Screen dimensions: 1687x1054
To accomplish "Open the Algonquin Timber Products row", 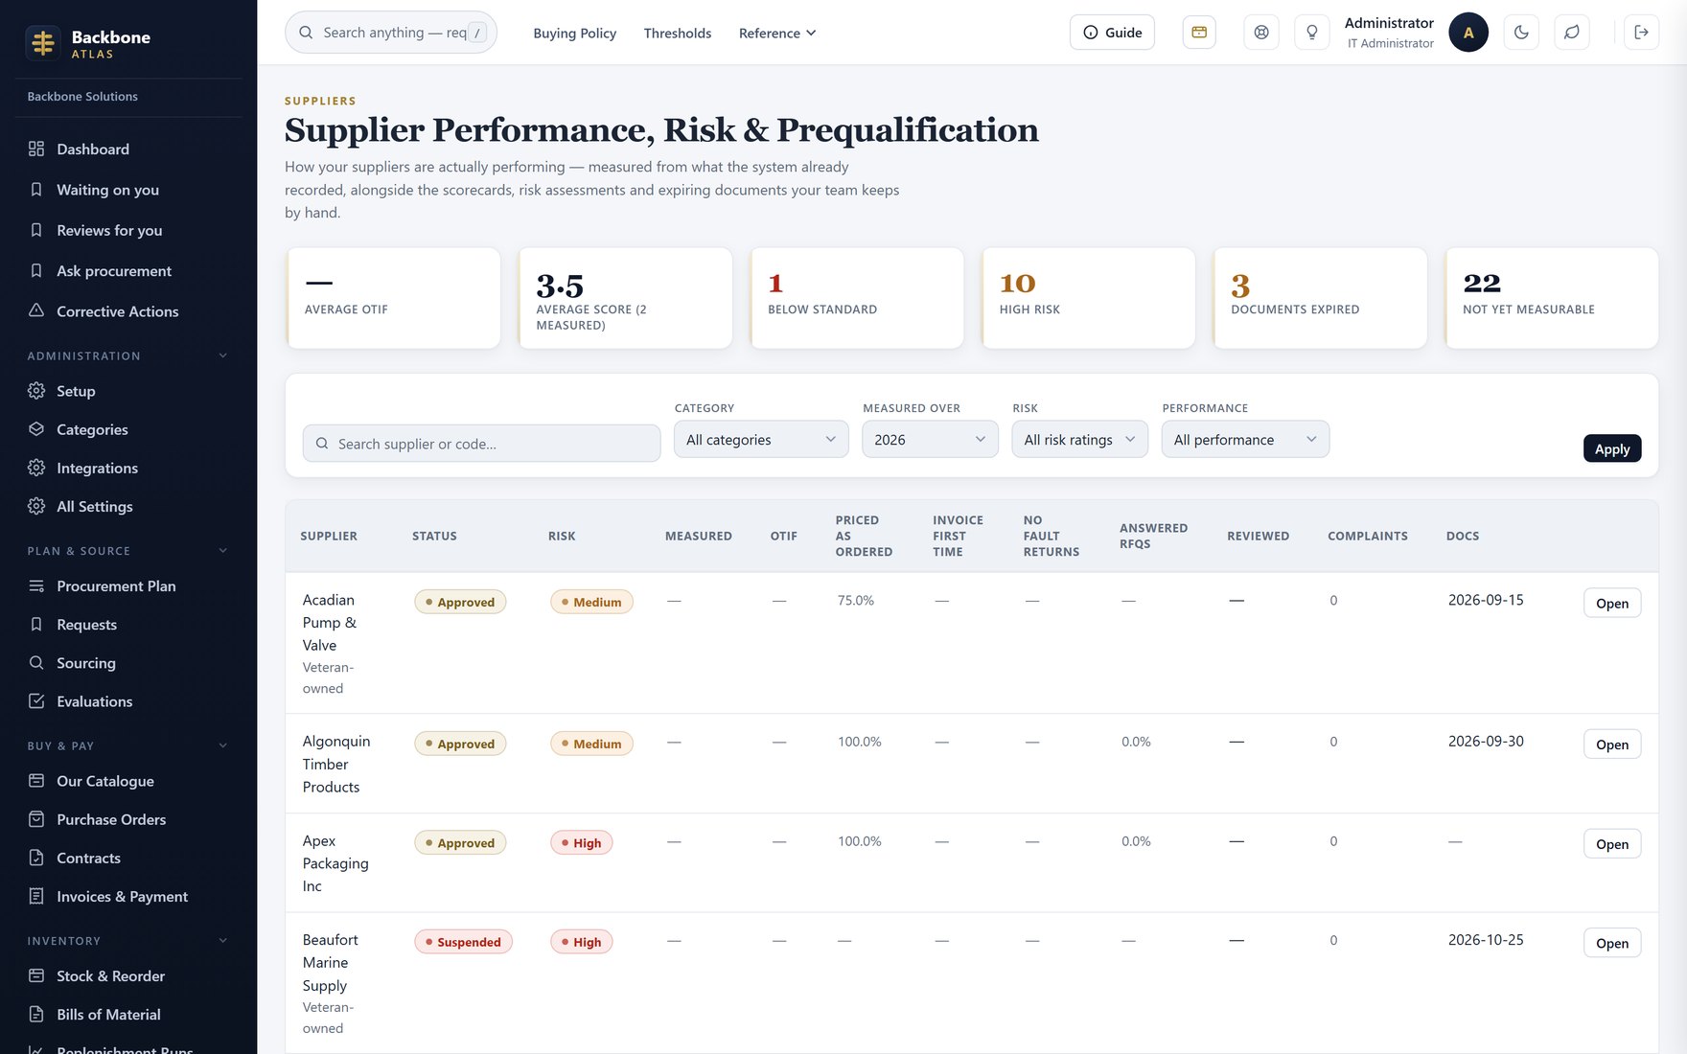I will [1611, 745].
